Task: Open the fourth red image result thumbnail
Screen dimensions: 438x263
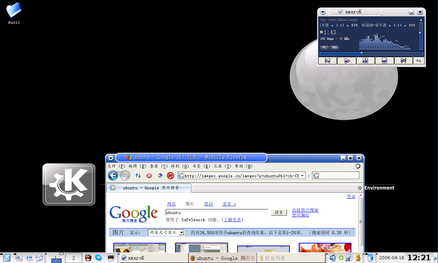Action: [x=325, y=248]
